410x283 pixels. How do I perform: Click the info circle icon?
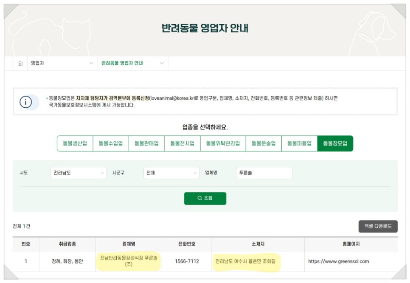(x=25, y=102)
